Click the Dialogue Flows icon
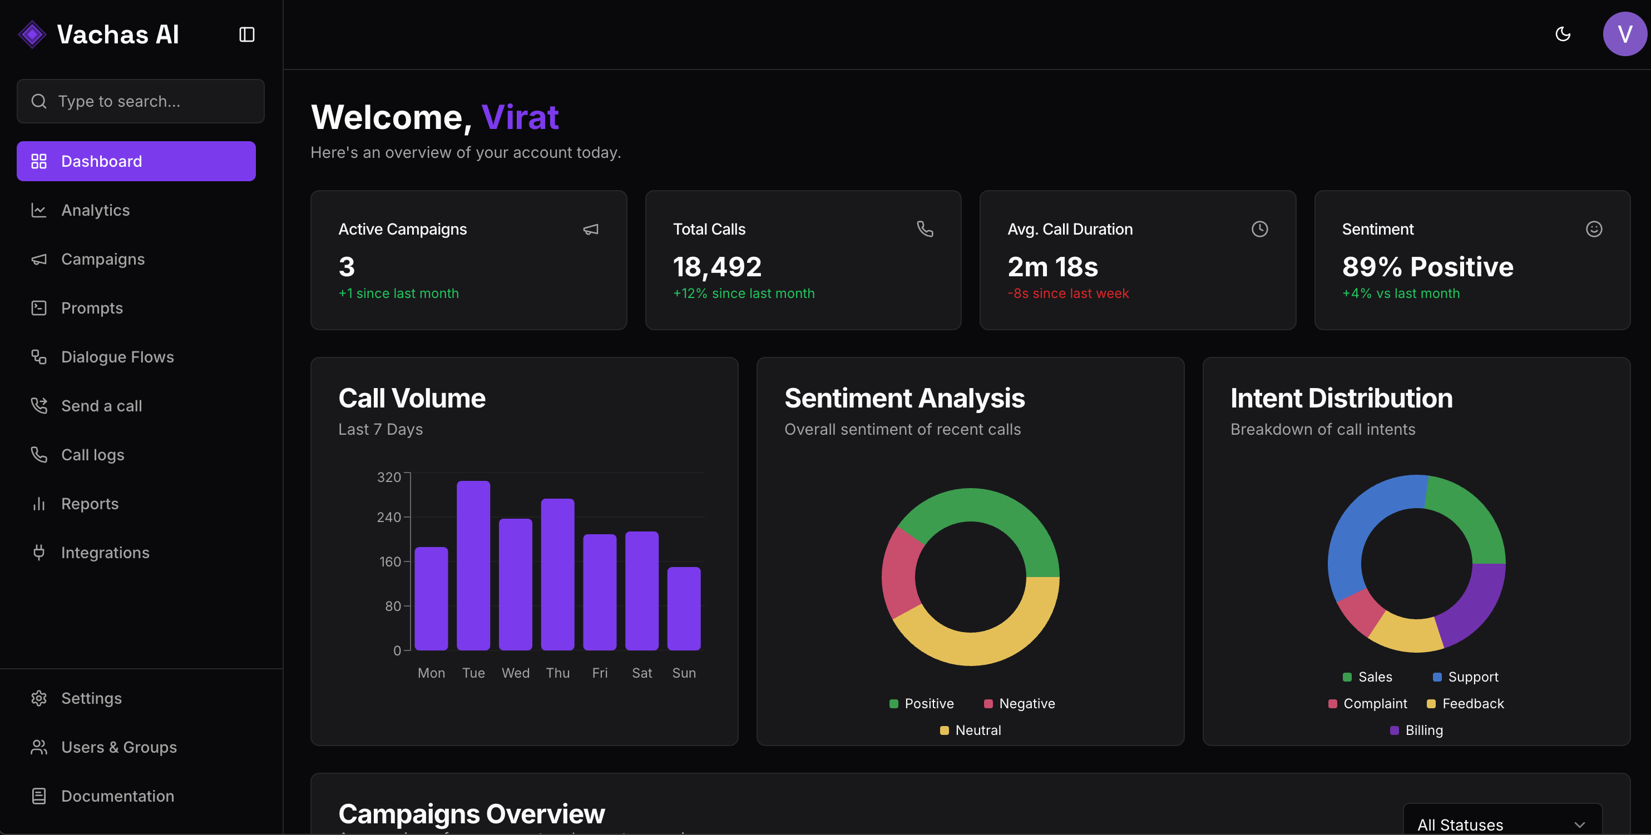 point(38,357)
